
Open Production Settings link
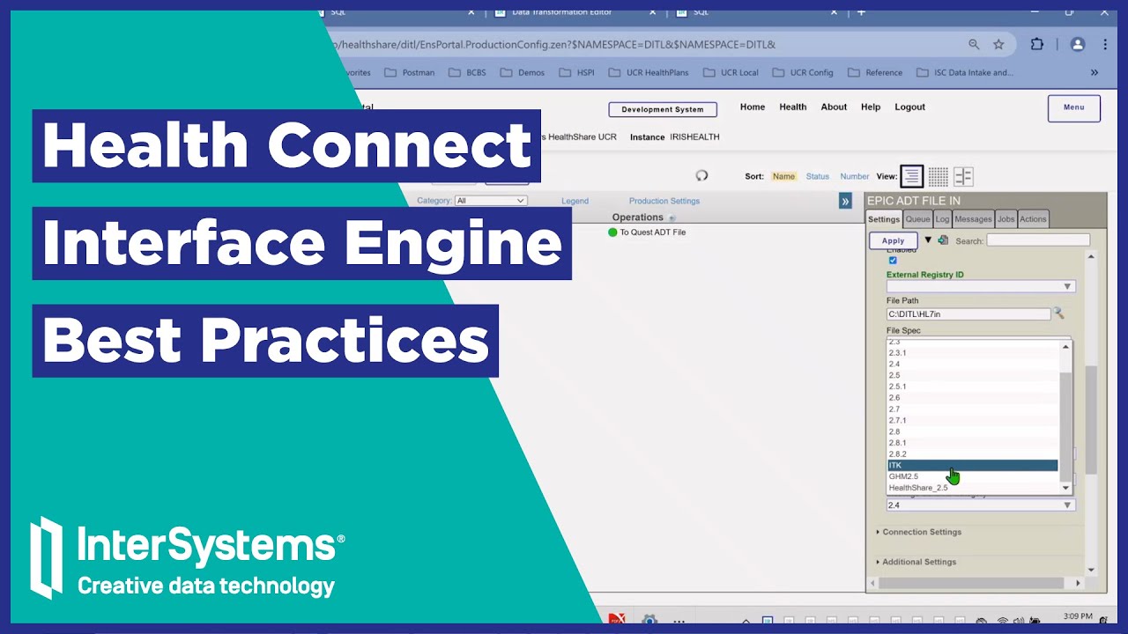(664, 201)
